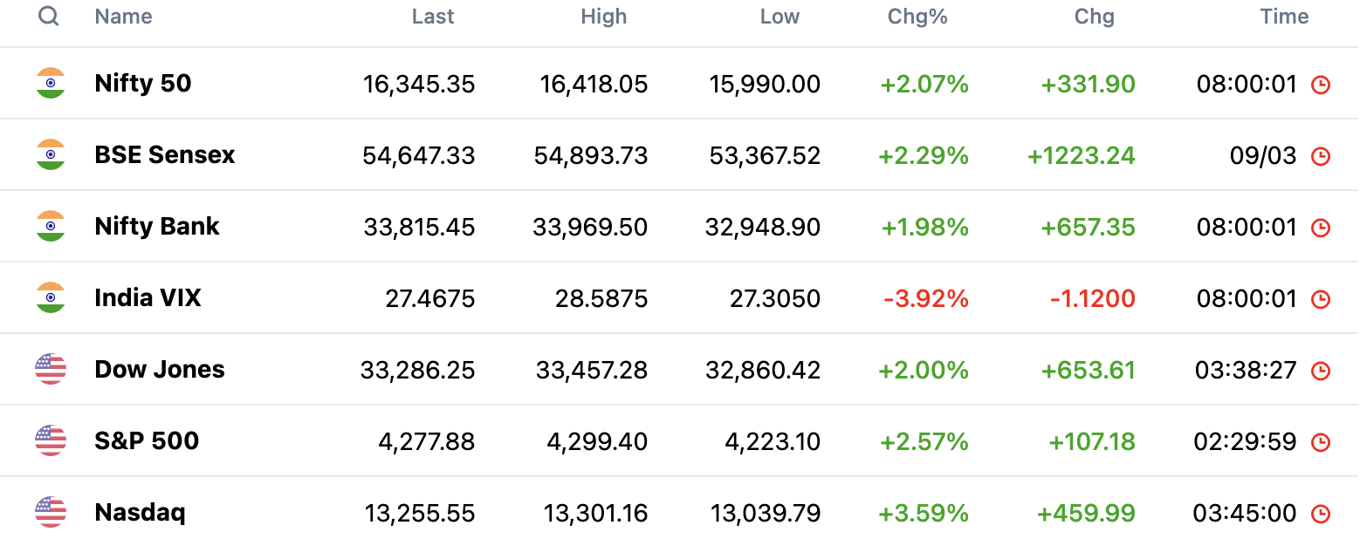Sort by the Last column header

[x=433, y=17]
